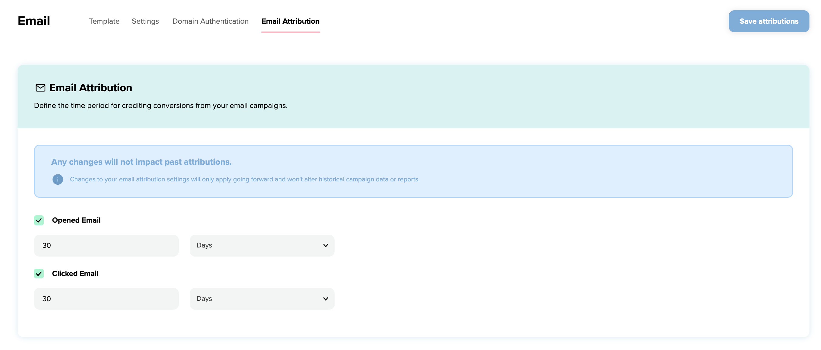
Task: Click the Clicked Email days value field
Action: (x=106, y=299)
